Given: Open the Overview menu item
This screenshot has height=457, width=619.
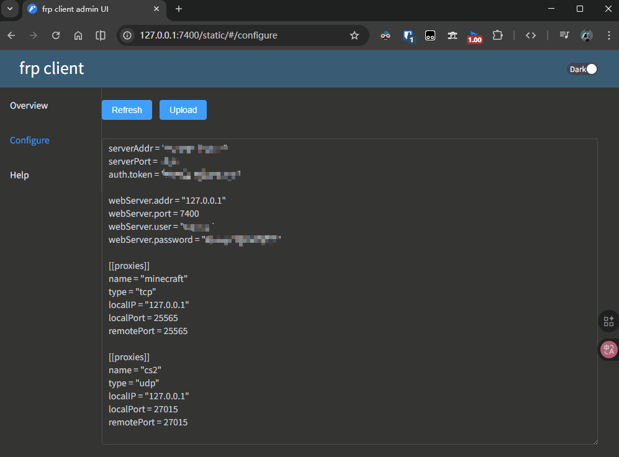Looking at the screenshot, I should pyautogui.click(x=29, y=106).
